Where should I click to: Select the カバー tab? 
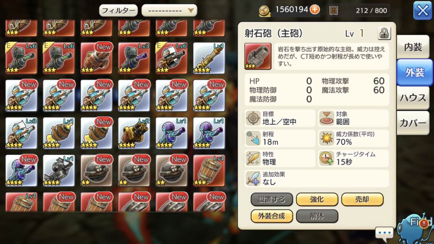[x=413, y=123]
